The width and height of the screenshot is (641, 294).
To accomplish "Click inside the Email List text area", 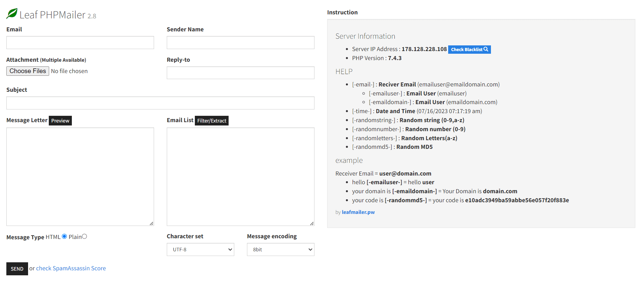I will (241, 177).
